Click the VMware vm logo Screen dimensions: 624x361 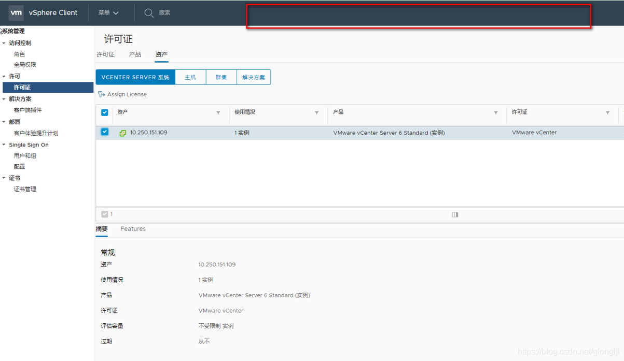(16, 12)
